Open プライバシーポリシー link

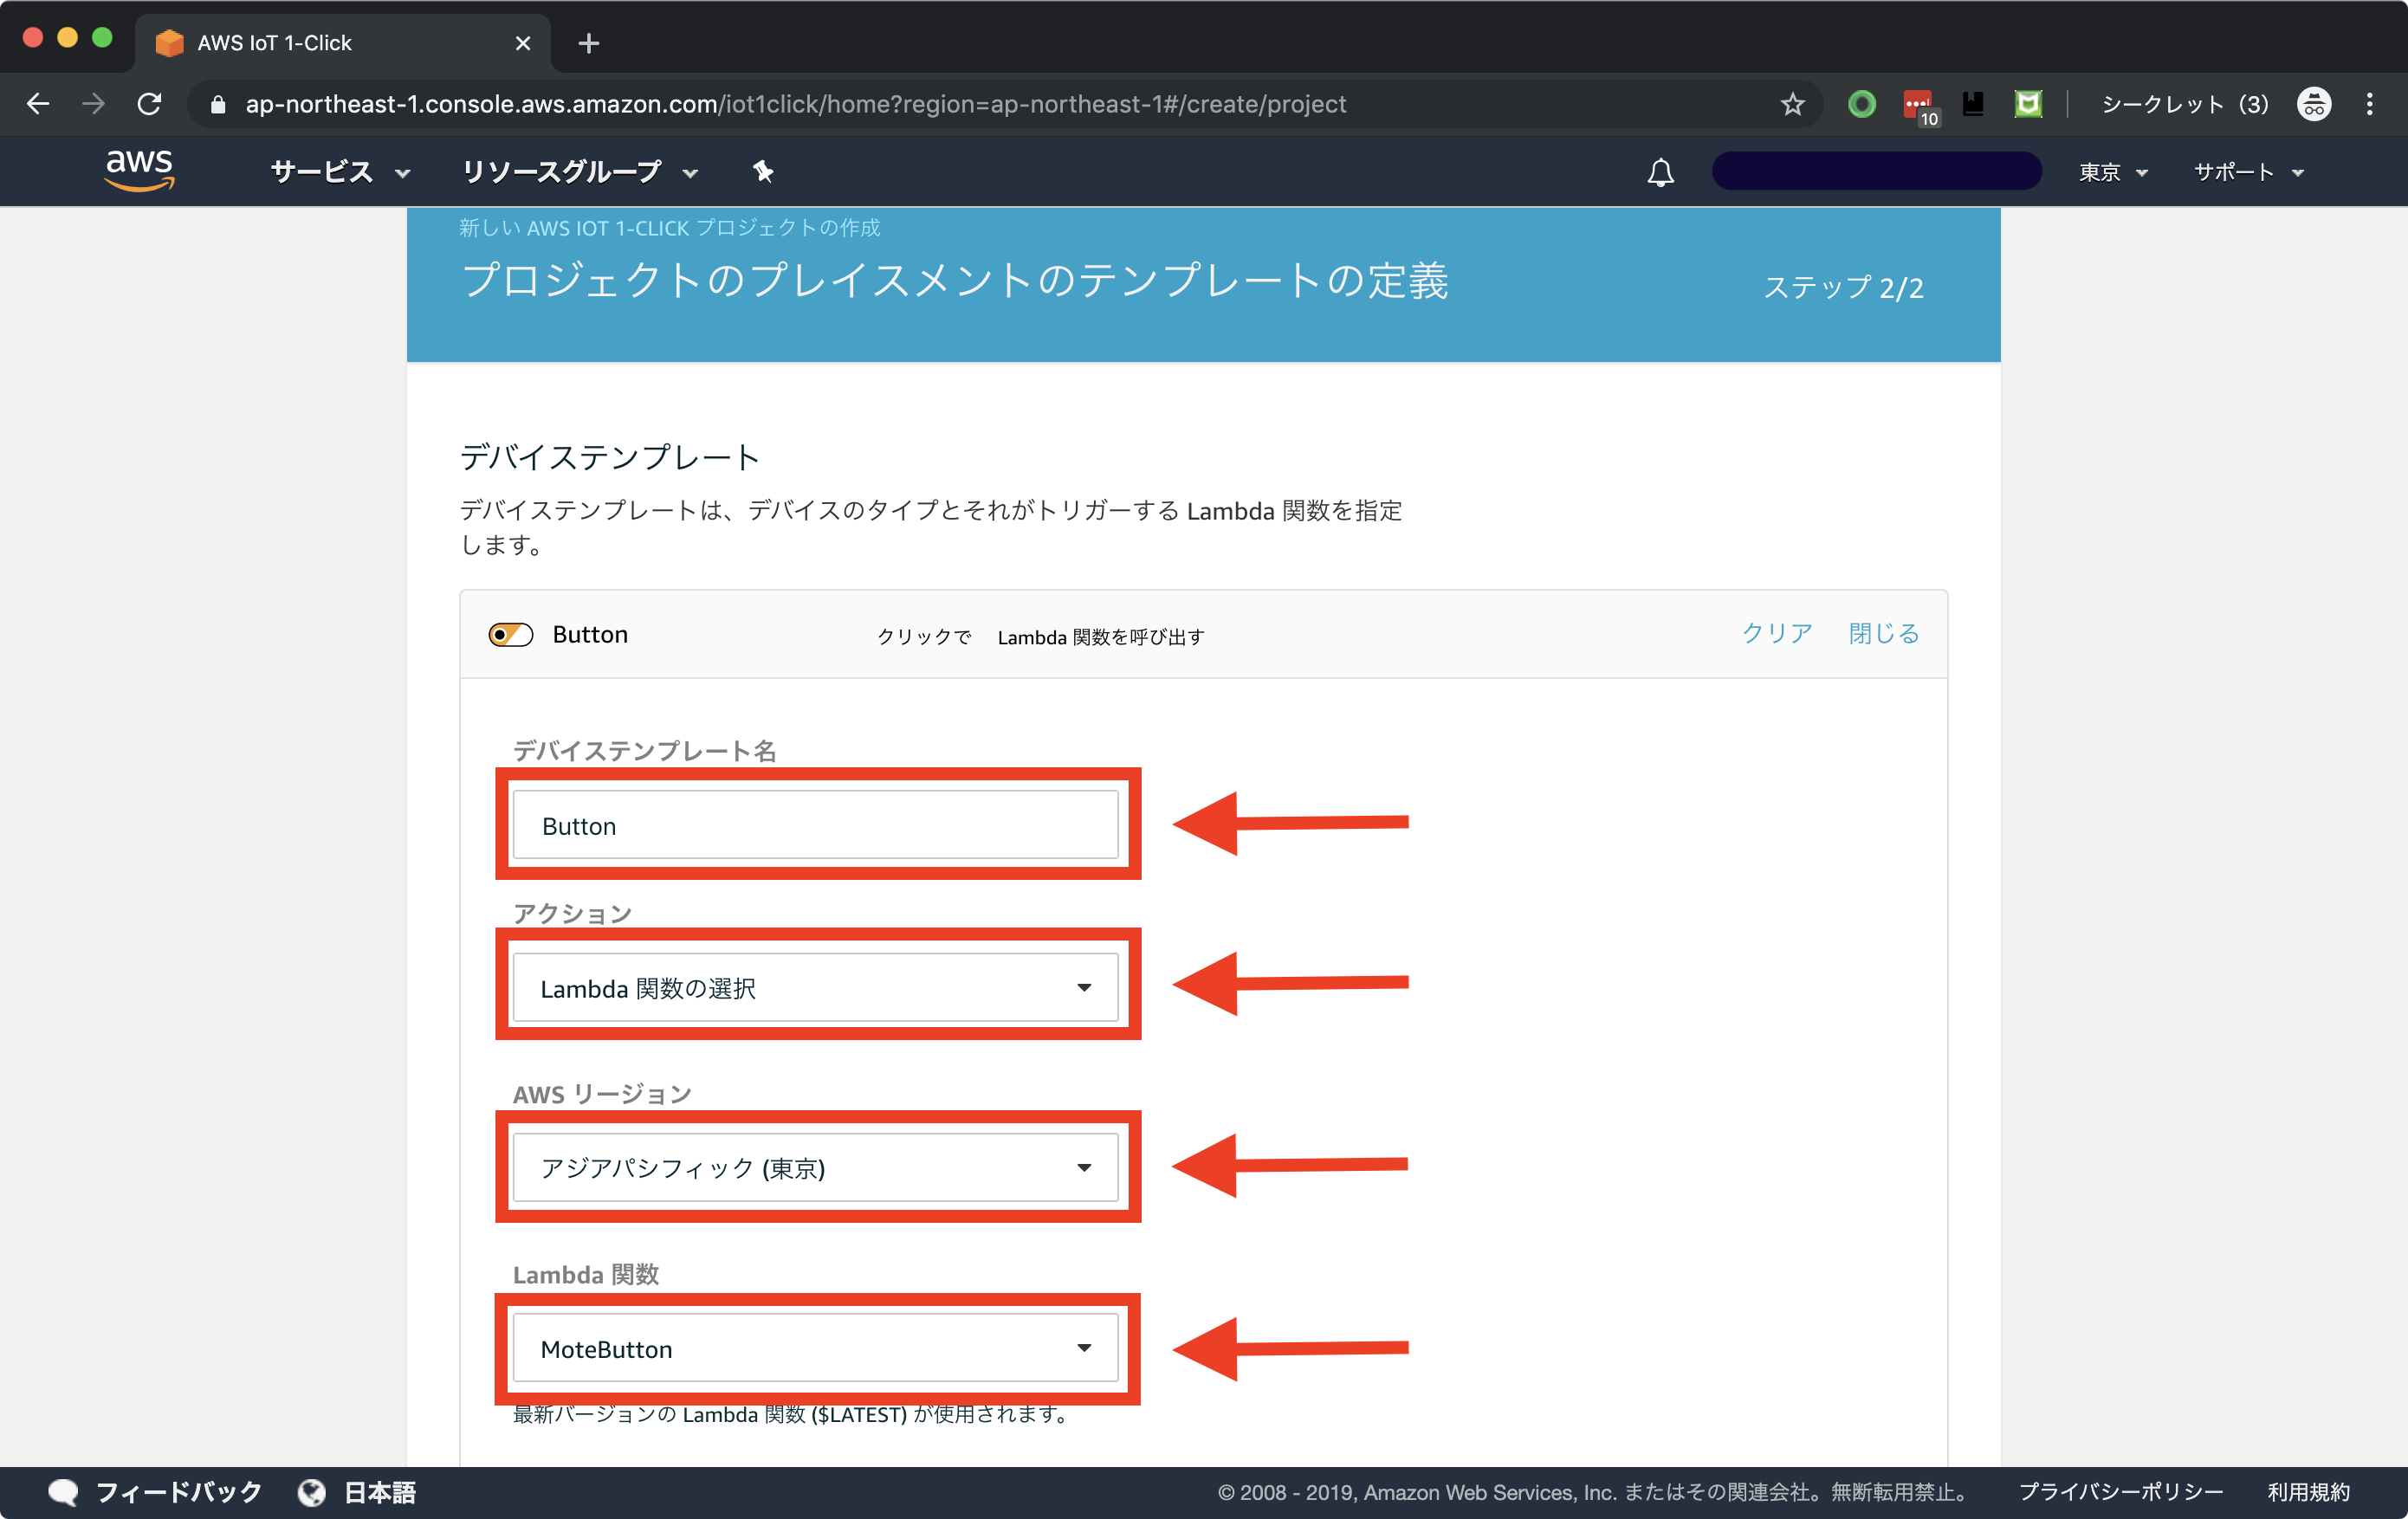pyautogui.click(x=2120, y=1492)
